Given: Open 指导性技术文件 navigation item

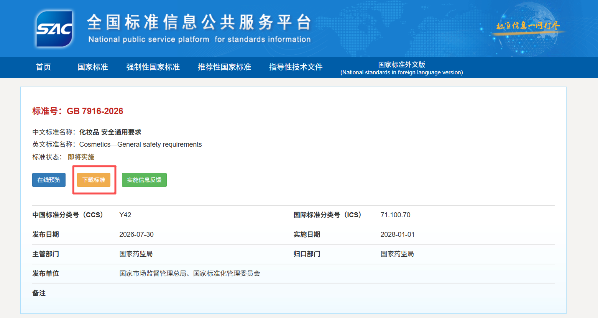Looking at the screenshot, I should (296, 67).
